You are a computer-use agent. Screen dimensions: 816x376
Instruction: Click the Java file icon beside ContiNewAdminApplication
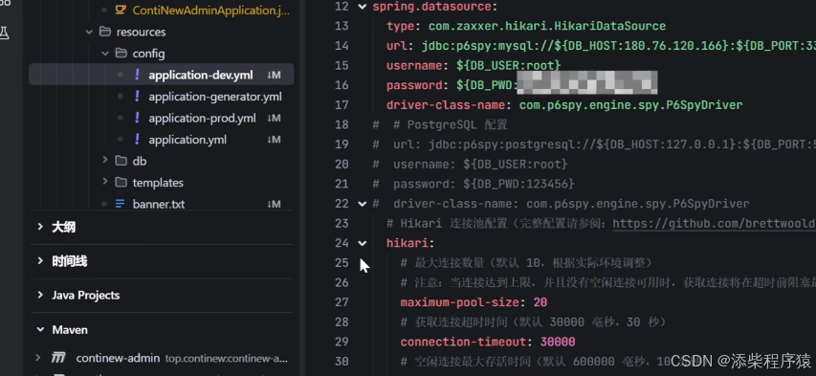tap(121, 10)
